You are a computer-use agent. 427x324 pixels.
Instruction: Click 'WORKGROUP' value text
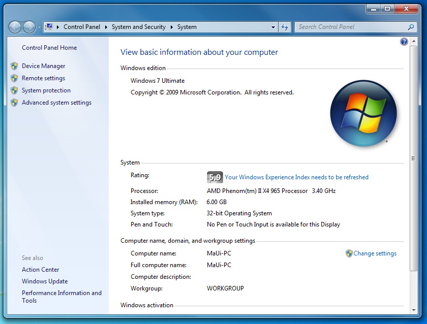point(226,288)
